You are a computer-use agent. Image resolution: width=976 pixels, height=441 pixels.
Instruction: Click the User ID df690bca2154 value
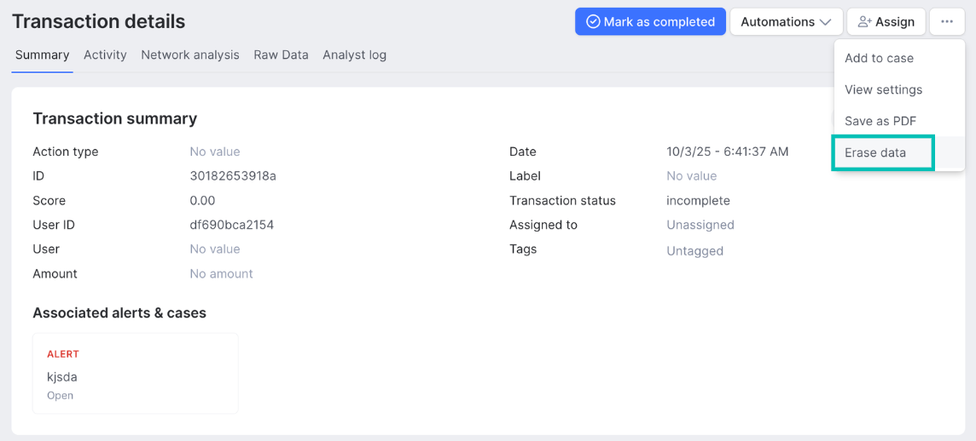pos(231,226)
